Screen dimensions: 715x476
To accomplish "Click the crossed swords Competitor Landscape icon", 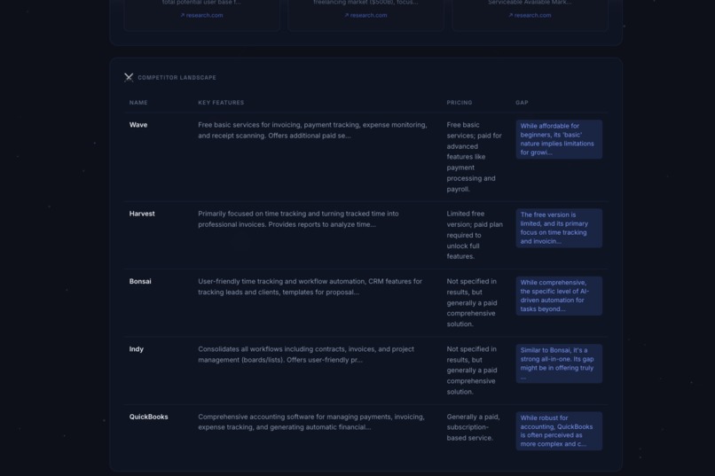I will pos(129,77).
